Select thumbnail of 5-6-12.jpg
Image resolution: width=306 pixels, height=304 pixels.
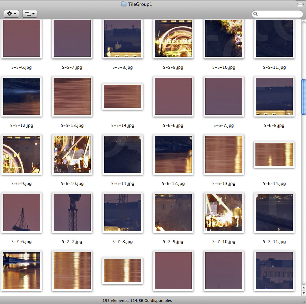coord(173,155)
